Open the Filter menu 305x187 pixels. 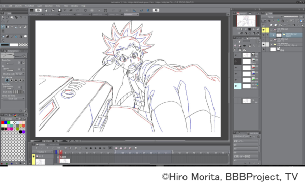pyautogui.click(x=66, y=6)
